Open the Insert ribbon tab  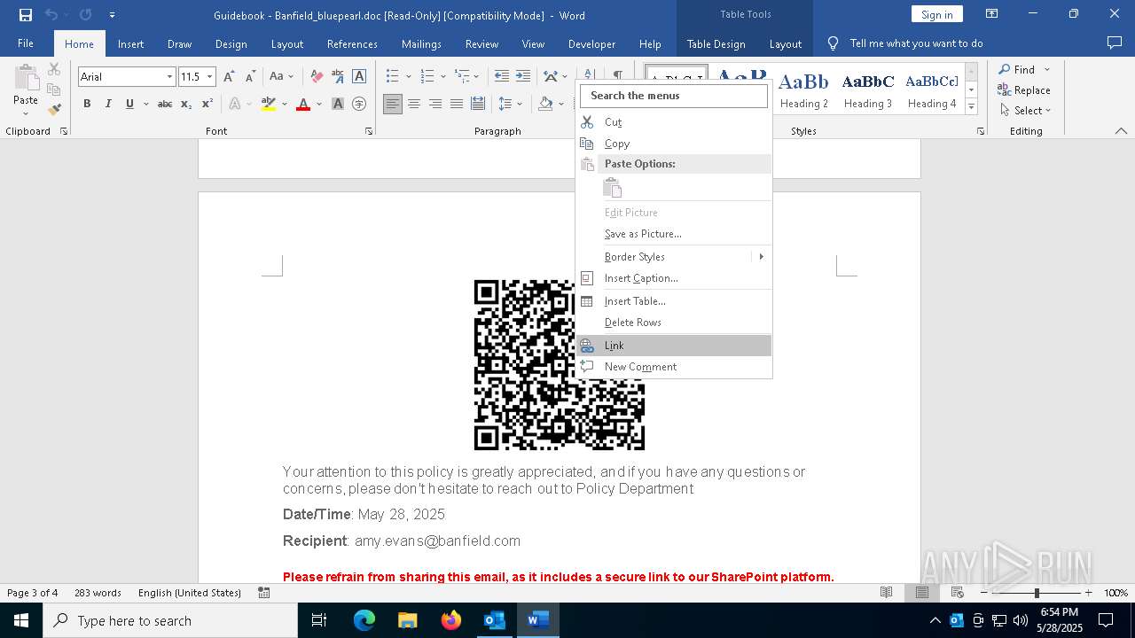point(130,43)
